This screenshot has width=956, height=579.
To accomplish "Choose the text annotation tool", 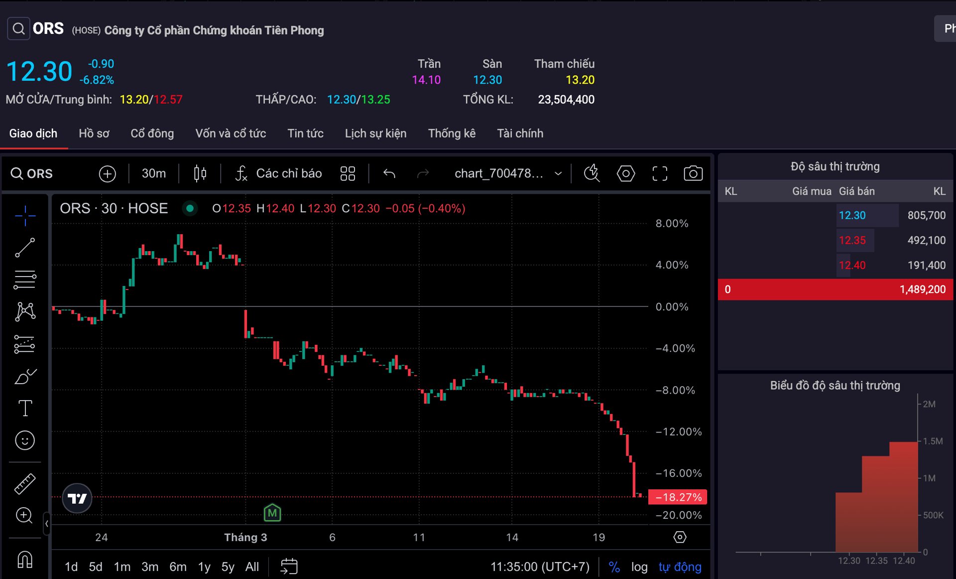I will pos(24,409).
